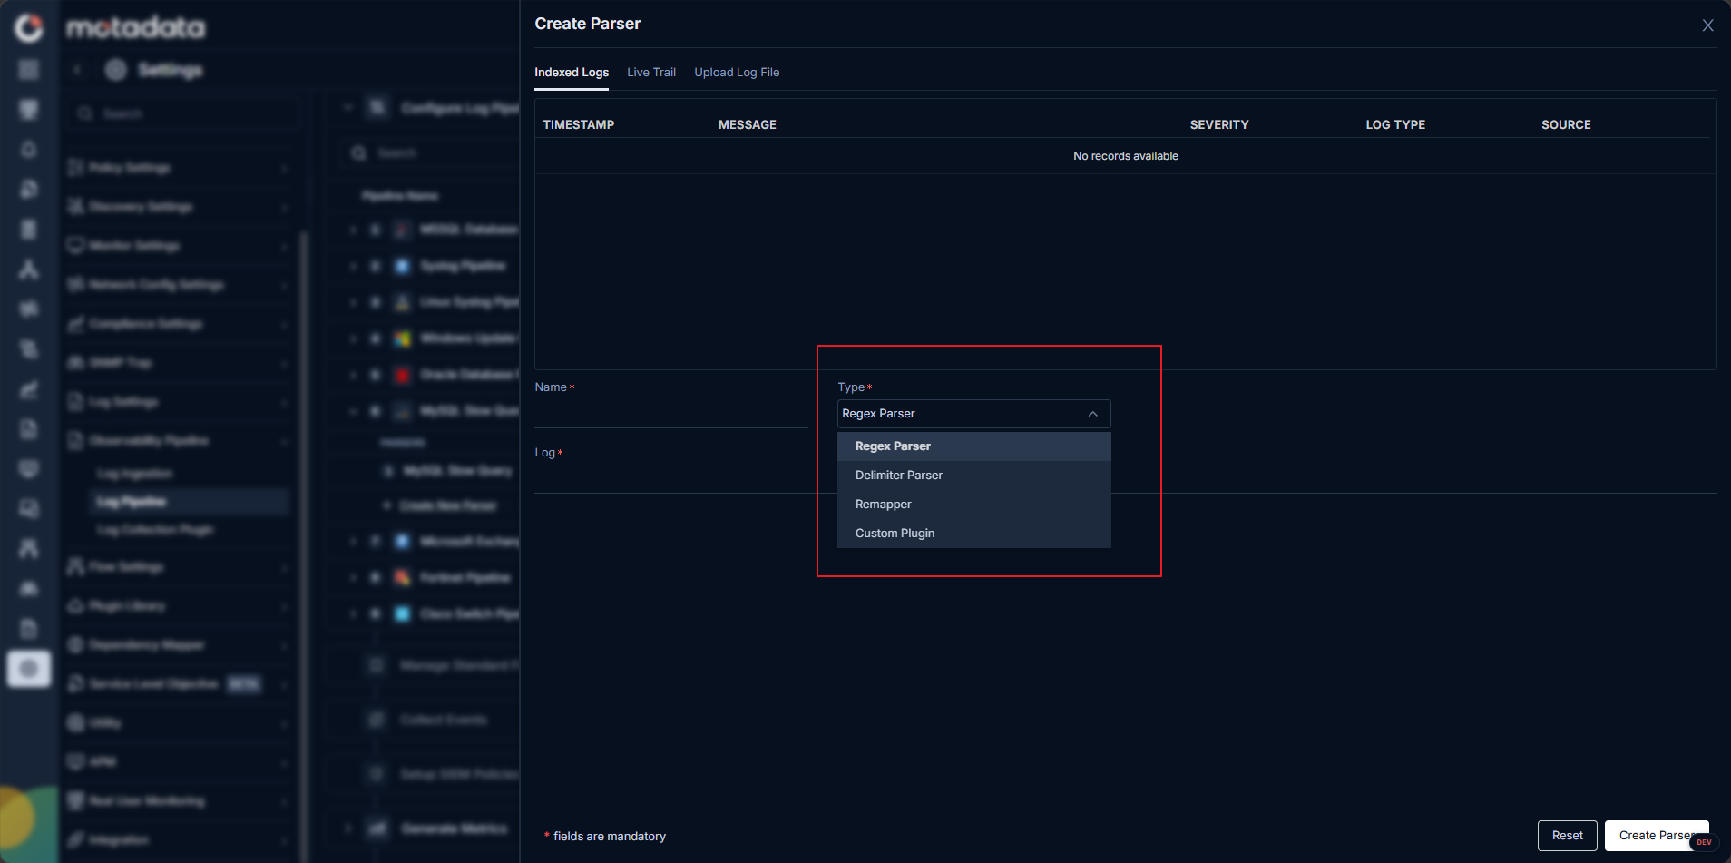The image size is (1731, 863).
Task: Expand Compliance Settings in the sidebar
Action: pos(179,324)
